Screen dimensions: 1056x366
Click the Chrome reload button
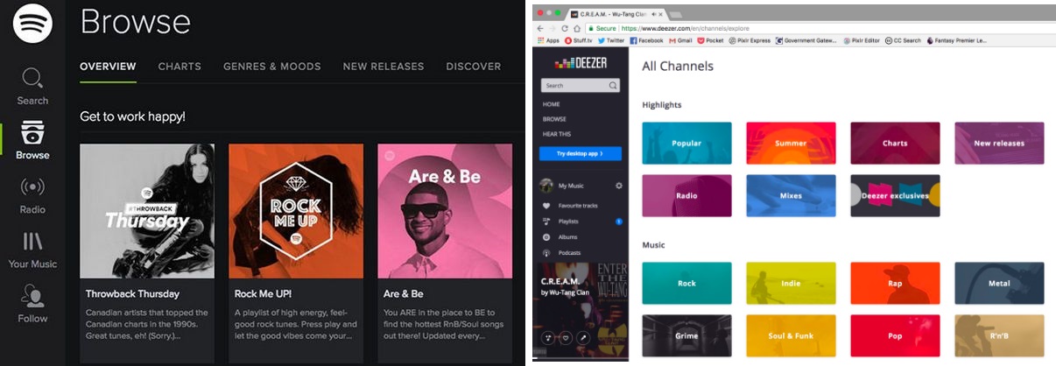coord(566,28)
